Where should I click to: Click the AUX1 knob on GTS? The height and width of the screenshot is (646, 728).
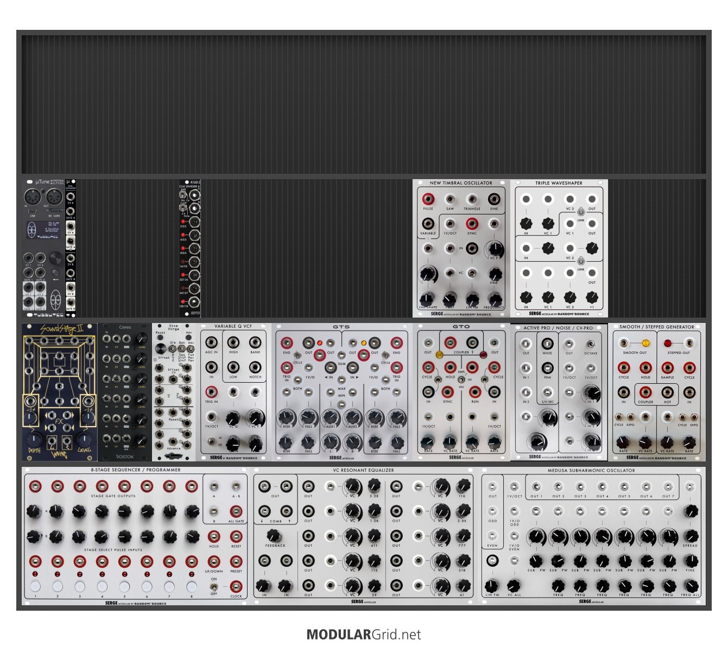click(x=331, y=417)
